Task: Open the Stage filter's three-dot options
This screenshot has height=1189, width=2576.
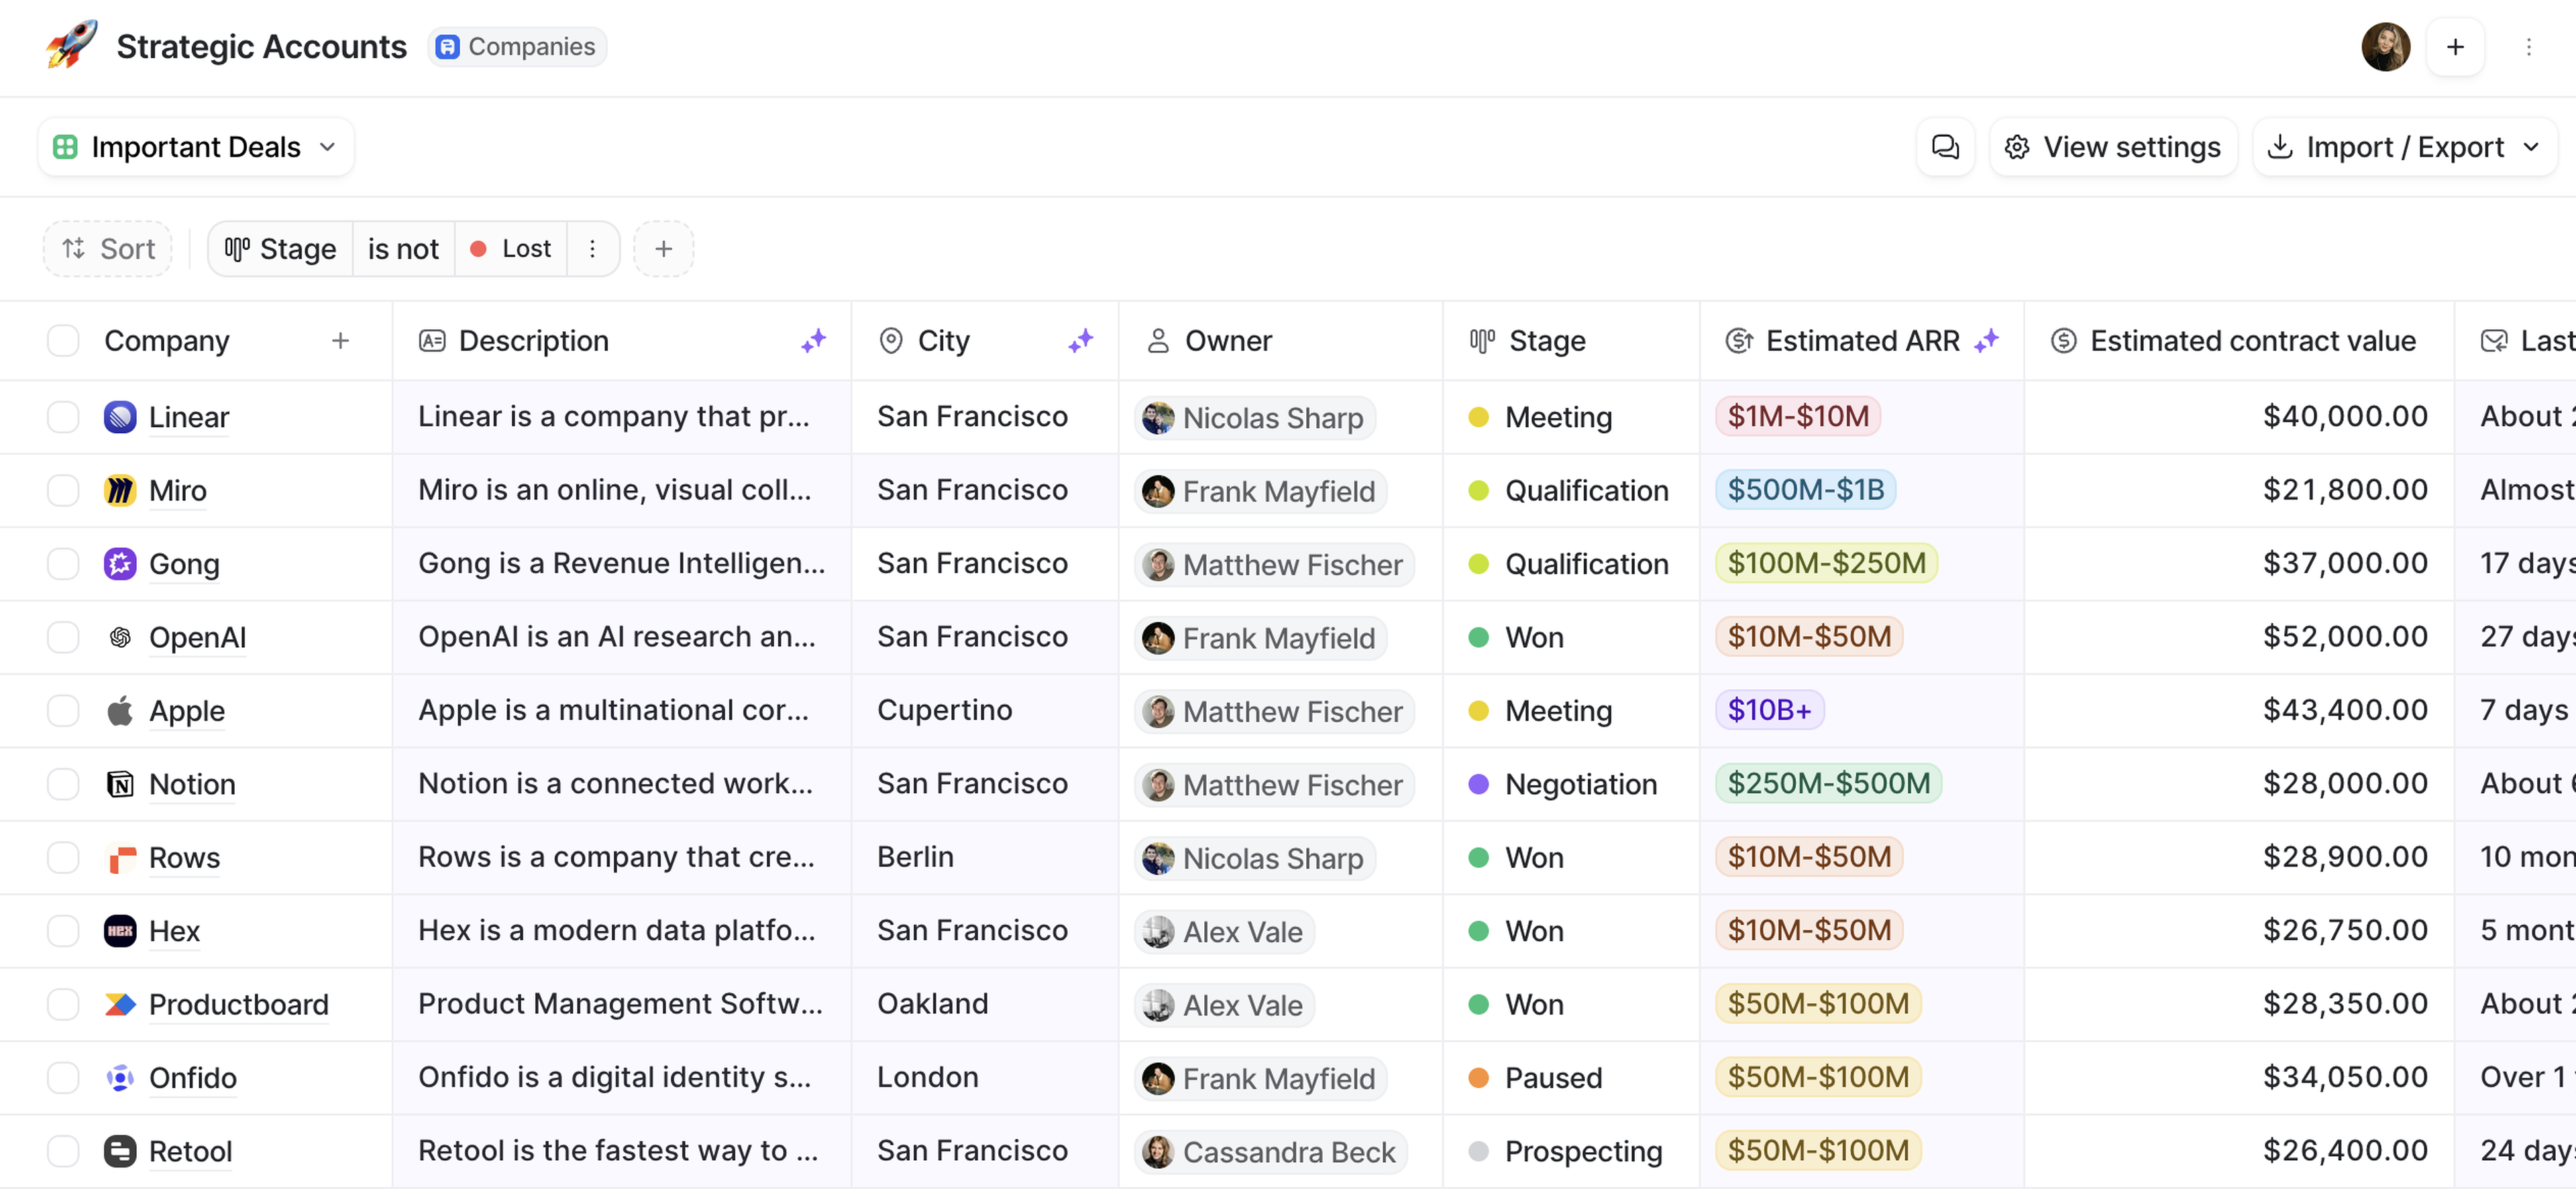Action: (x=592, y=249)
